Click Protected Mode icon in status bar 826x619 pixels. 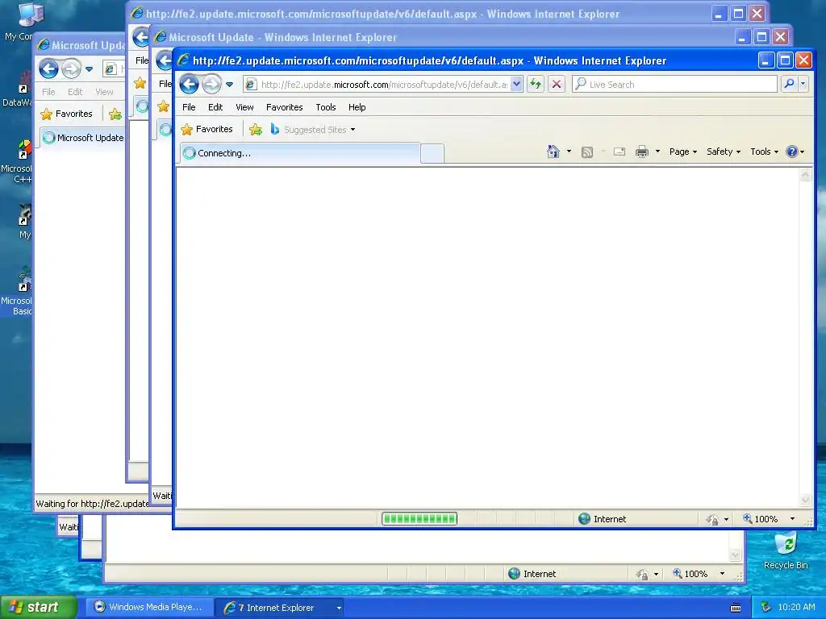pyautogui.click(x=712, y=520)
